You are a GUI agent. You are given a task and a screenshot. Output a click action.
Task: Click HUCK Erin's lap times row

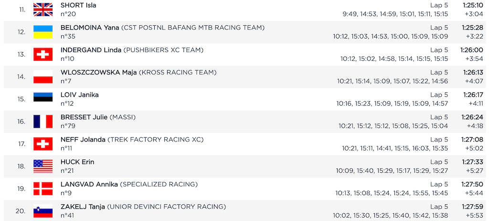(392, 171)
